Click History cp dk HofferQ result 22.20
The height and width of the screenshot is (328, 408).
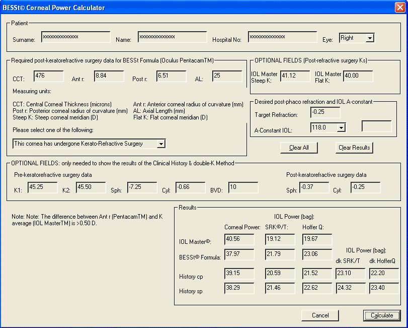pyautogui.click(x=384, y=274)
